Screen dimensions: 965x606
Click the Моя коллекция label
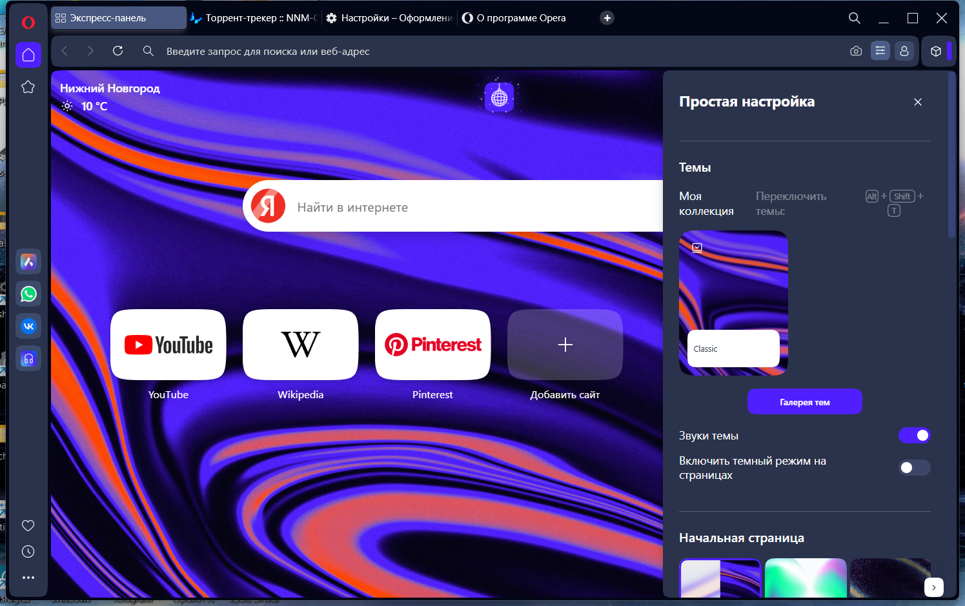coord(706,203)
